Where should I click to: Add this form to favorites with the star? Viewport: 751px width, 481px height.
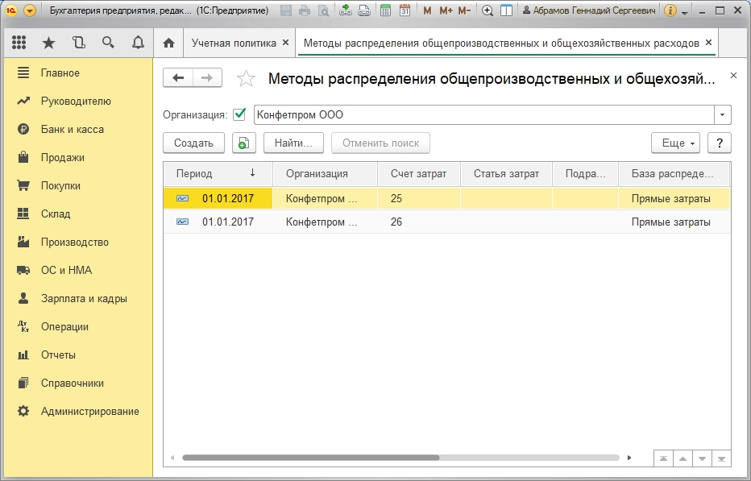pyautogui.click(x=246, y=78)
